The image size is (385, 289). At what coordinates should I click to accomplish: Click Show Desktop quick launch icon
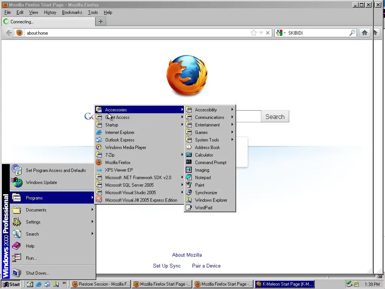pyautogui.click(x=30, y=284)
